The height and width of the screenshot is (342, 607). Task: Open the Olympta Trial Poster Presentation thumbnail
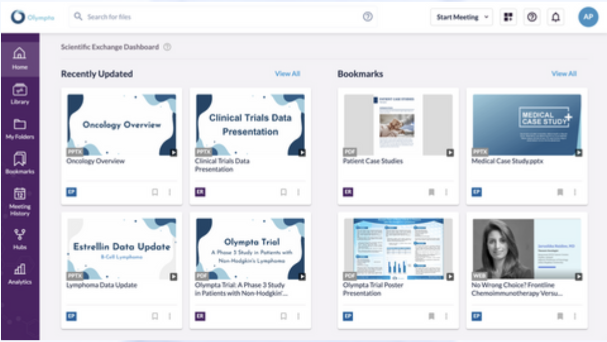pos(398,249)
